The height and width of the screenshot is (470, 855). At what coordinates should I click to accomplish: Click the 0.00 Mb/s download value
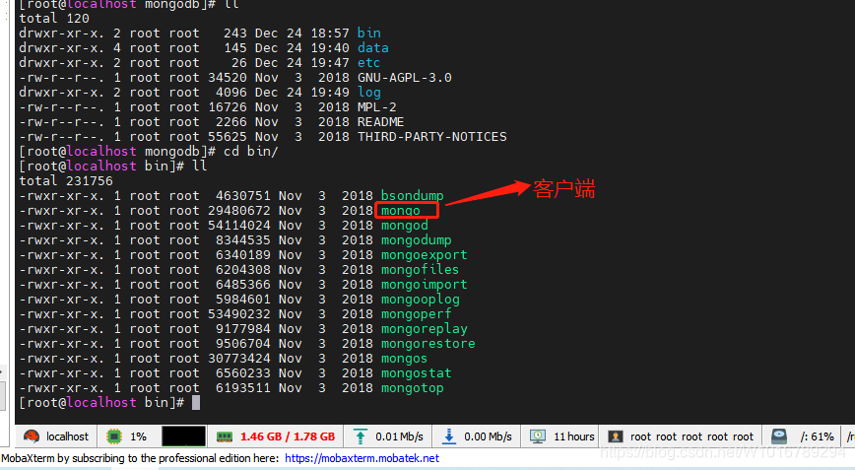pyautogui.click(x=488, y=436)
